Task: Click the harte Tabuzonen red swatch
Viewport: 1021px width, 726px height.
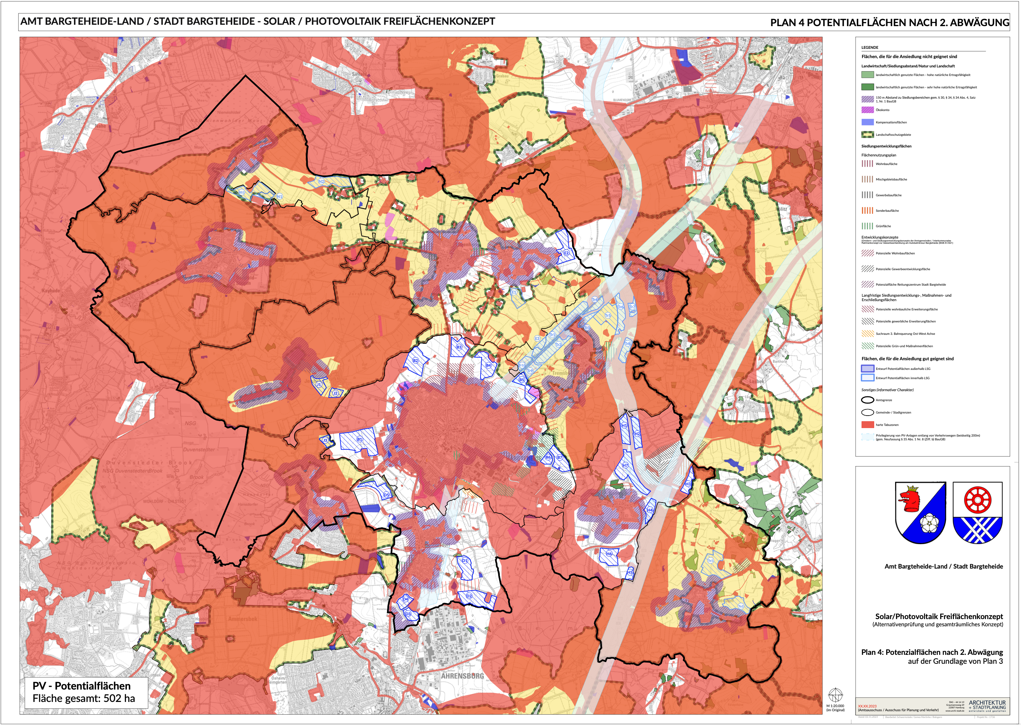Action: point(868,425)
